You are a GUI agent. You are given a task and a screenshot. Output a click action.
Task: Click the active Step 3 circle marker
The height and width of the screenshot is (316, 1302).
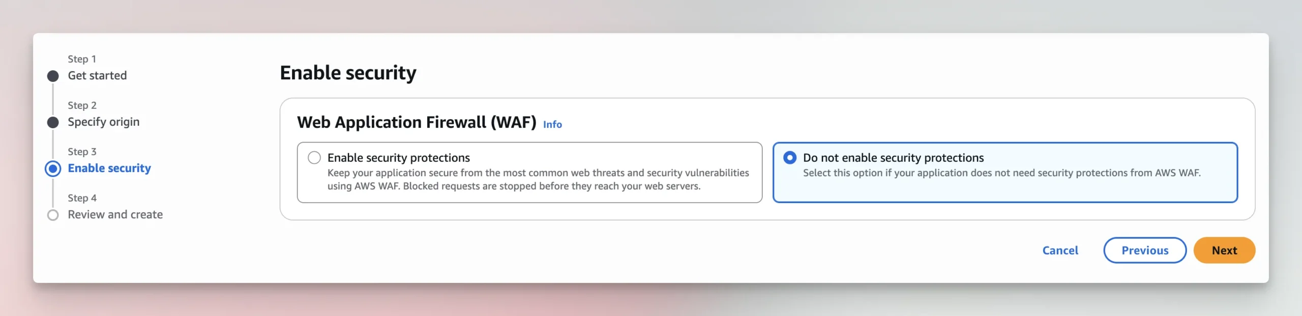coord(53,169)
